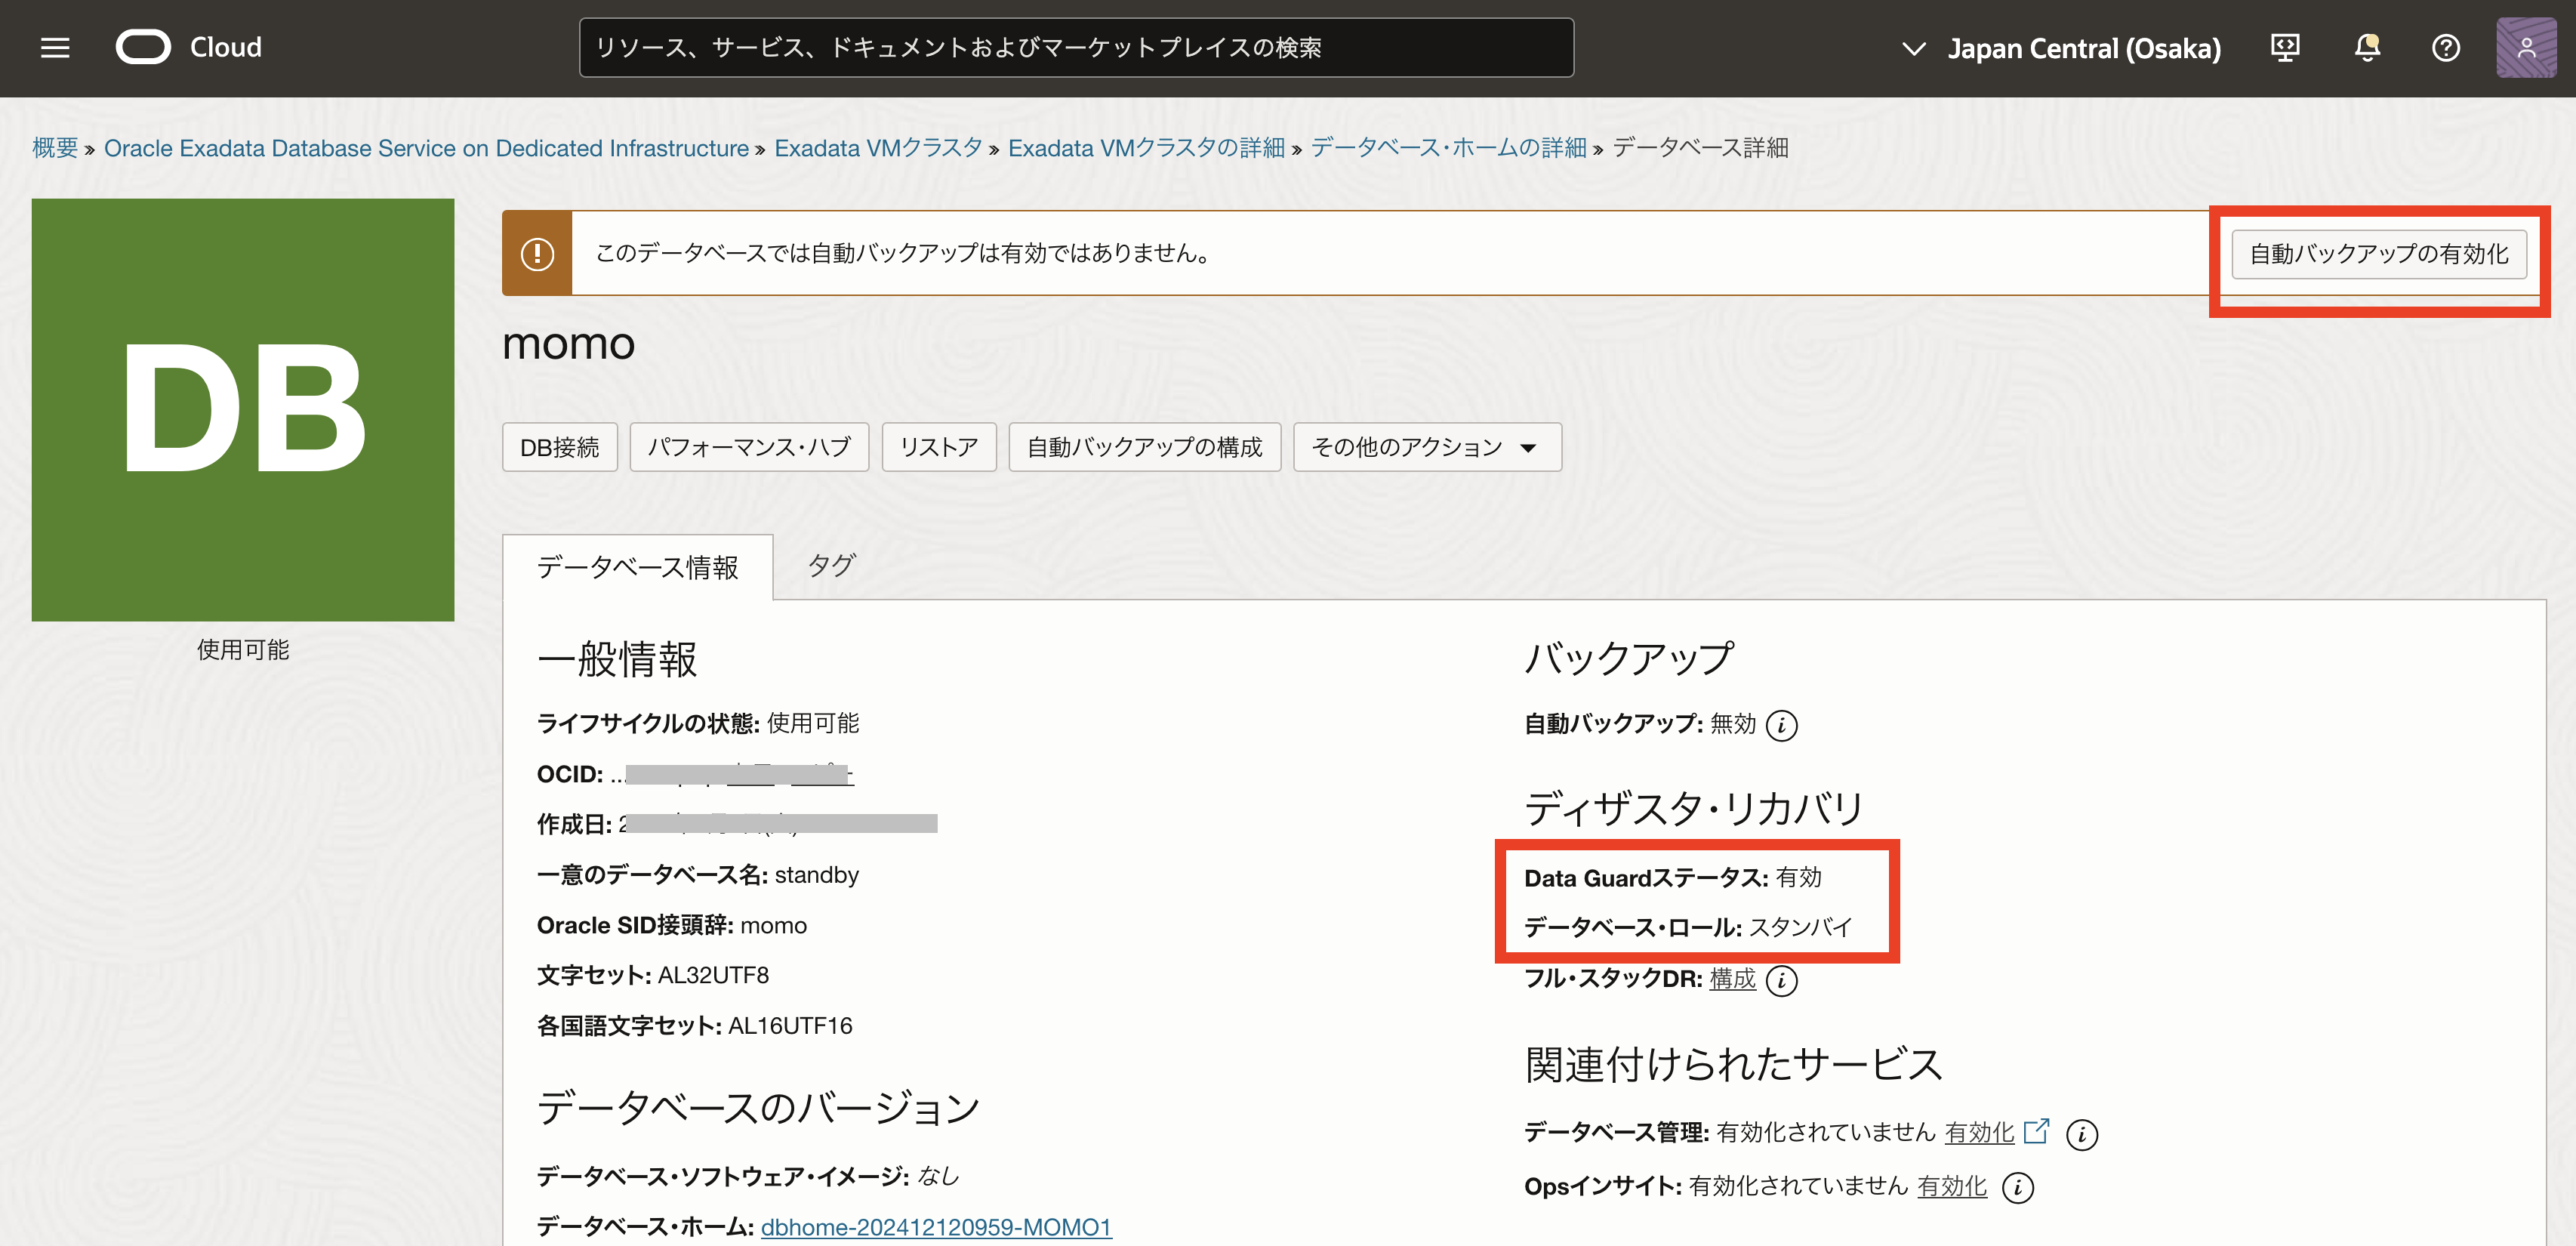Show info icon next to 自動バックアップ: 無効
Viewport: 2576px width, 1246px height.
[1781, 725]
